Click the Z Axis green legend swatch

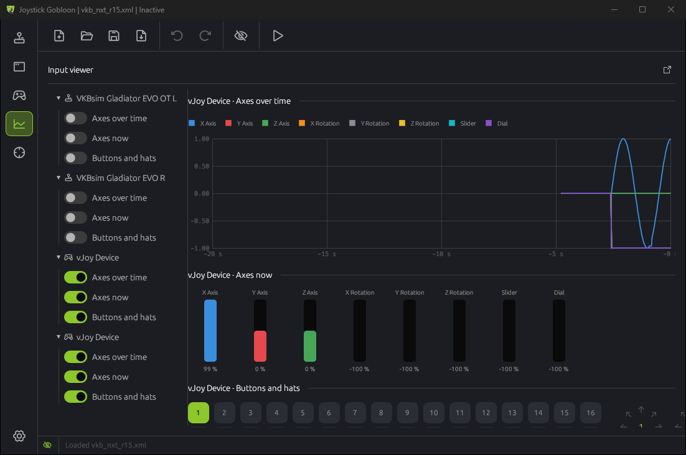265,123
